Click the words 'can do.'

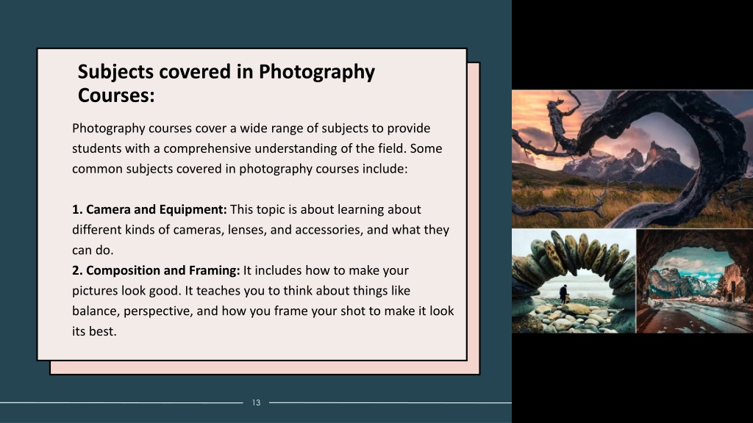(x=93, y=250)
